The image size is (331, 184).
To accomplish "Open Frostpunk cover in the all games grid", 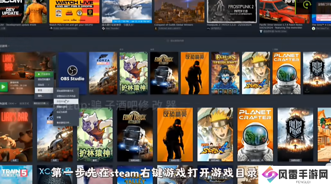I will 295,135.
